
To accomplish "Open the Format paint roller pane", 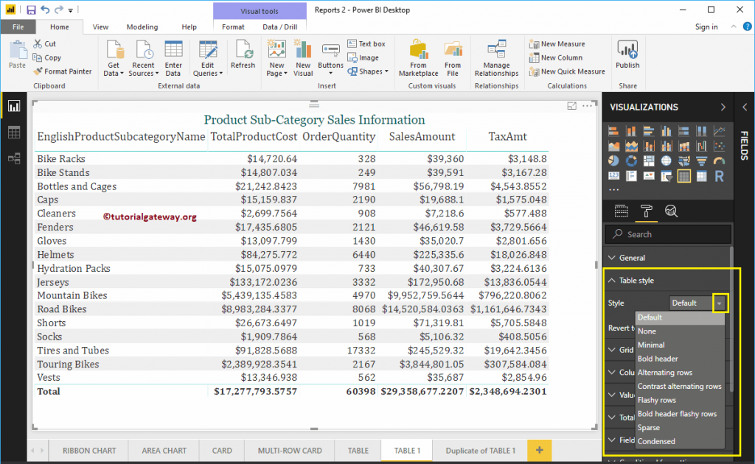I will (x=647, y=211).
